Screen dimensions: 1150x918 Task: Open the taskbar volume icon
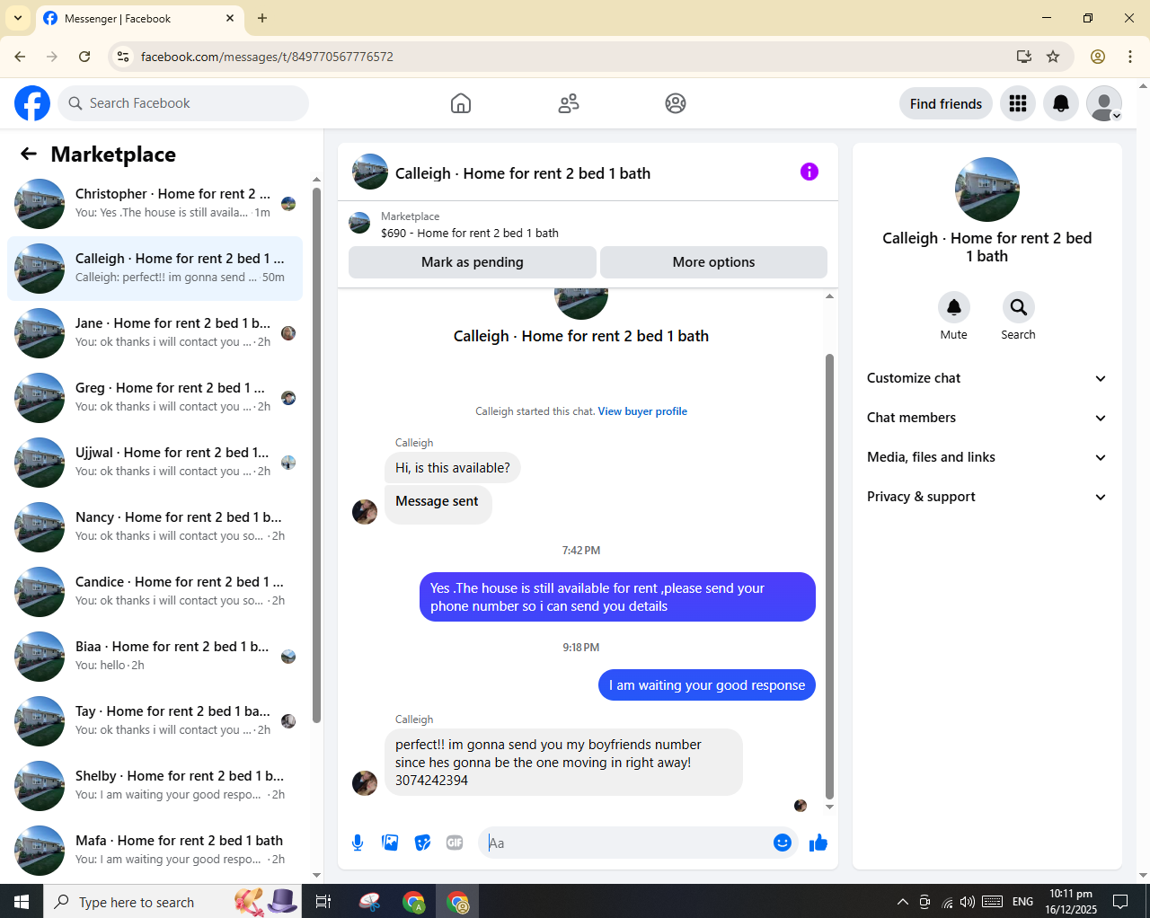pos(967,902)
